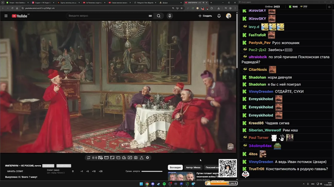334x187 pixels.
Task: Click username Paul Turner in chat
Action: tap(259, 138)
